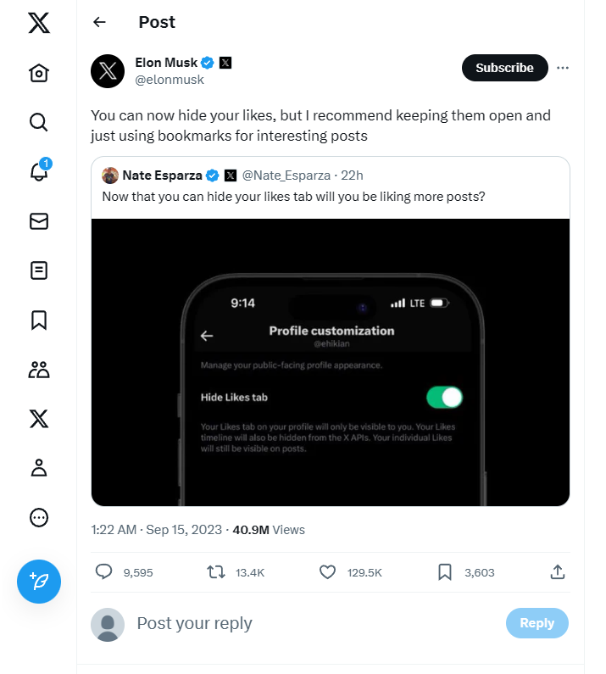This screenshot has height=674, width=606.
Task: Open More options circle in sidebar
Action: (x=39, y=517)
